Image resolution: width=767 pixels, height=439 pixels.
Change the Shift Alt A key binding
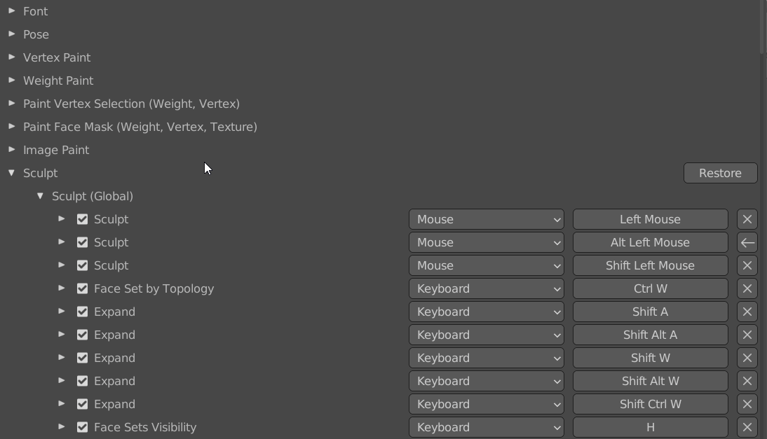tap(650, 335)
